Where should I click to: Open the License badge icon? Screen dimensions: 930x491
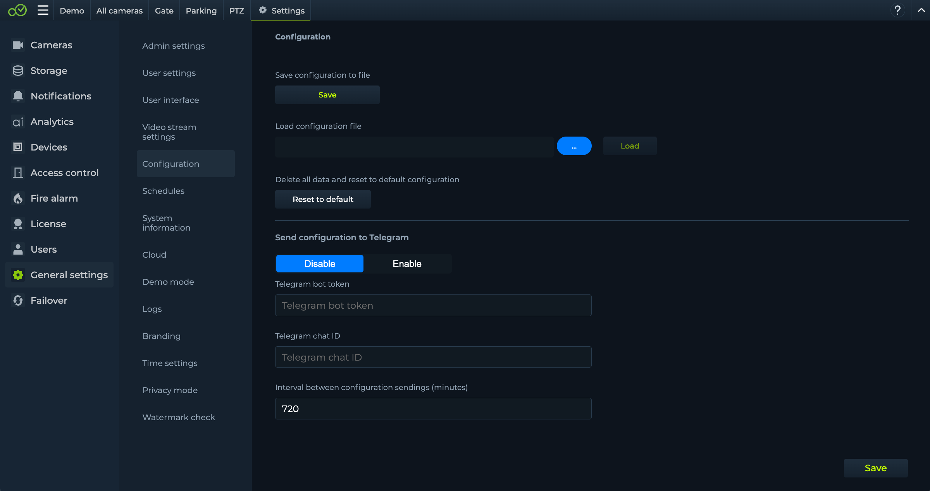click(18, 224)
